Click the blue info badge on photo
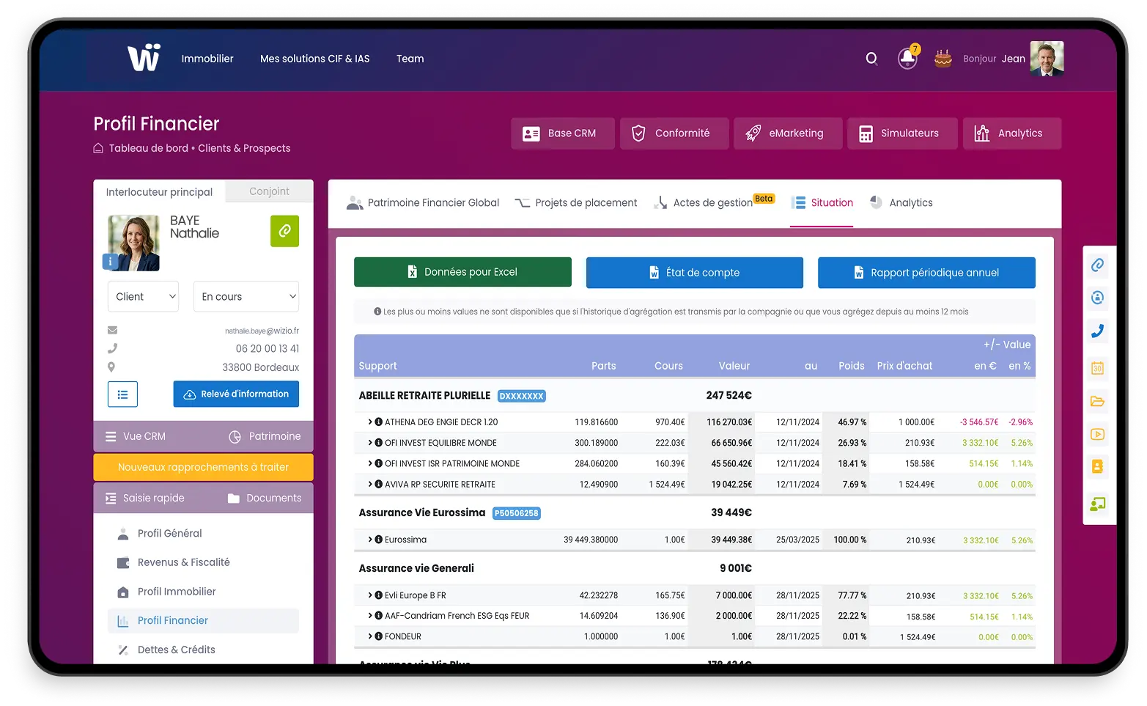 [x=110, y=261]
